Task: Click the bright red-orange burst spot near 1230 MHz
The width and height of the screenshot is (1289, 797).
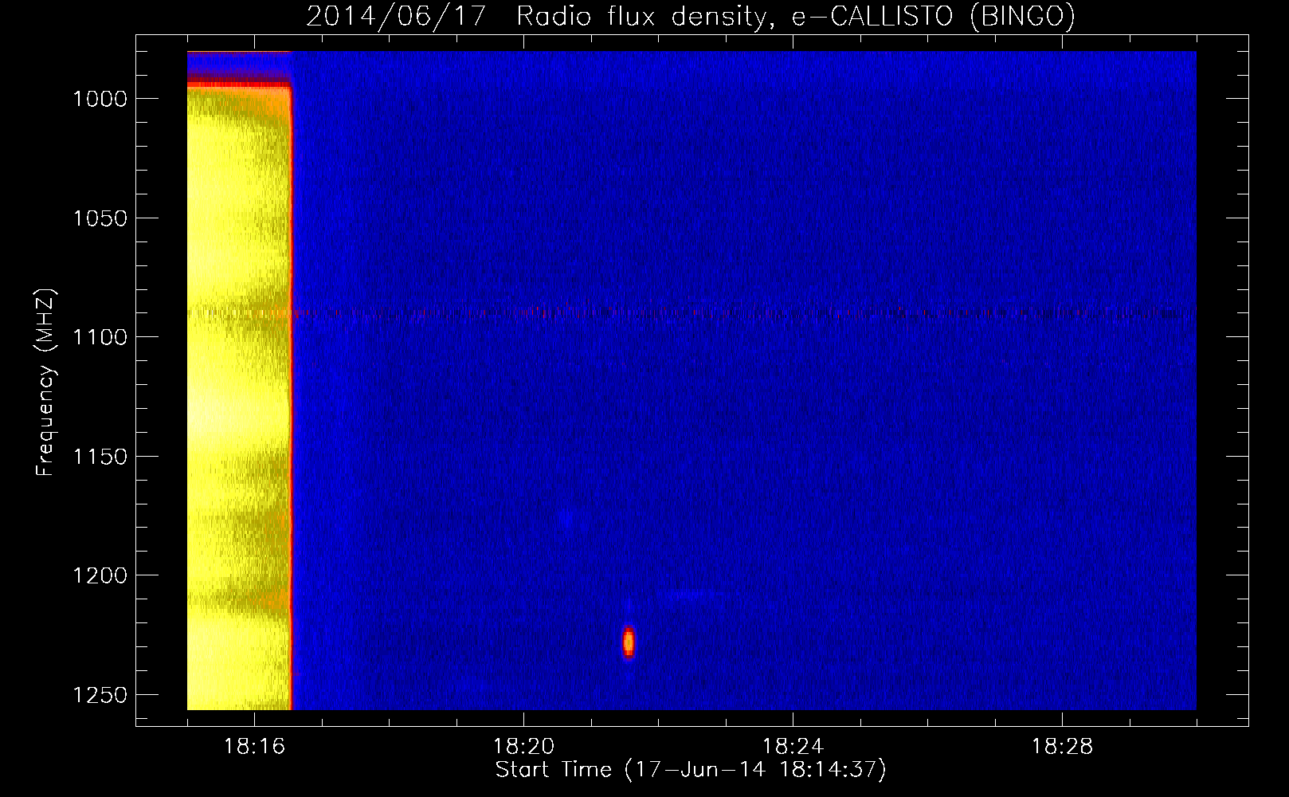Action: point(629,642)
